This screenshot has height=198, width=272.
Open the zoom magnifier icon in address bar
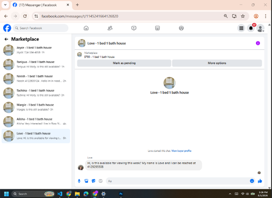[x=226, y=16]
